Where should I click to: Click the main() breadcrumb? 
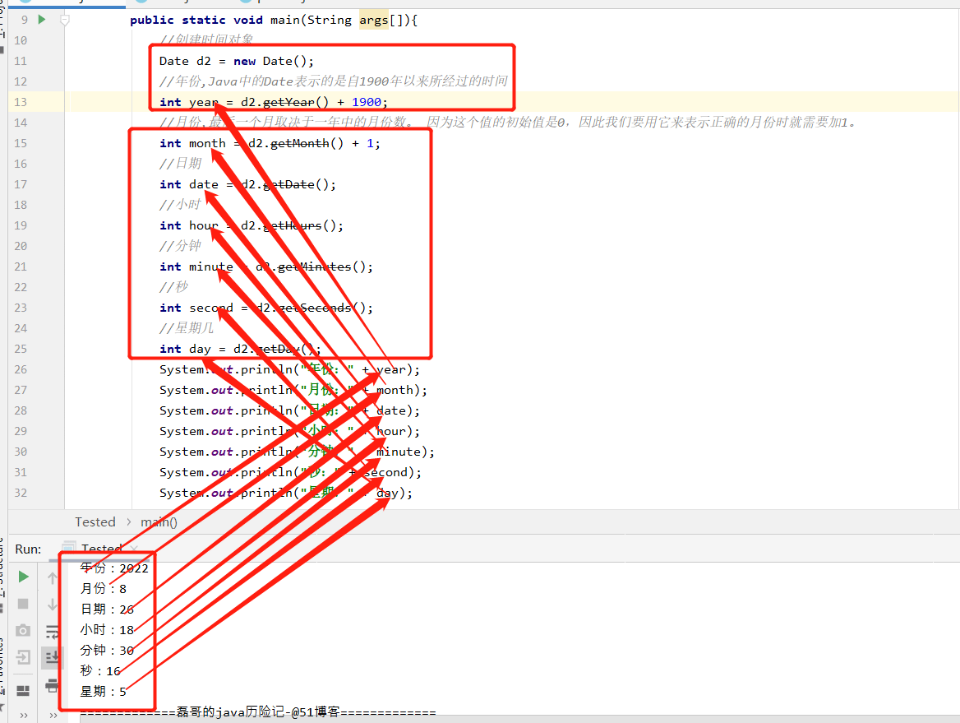(158, 521)
